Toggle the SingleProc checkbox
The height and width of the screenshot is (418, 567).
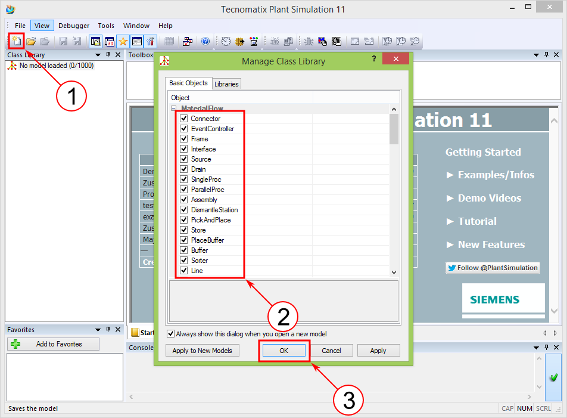coord(183,179)
